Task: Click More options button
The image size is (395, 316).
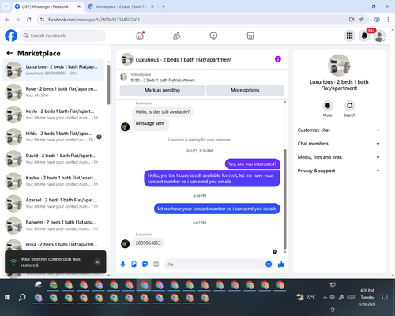Action: pos(245,90)
